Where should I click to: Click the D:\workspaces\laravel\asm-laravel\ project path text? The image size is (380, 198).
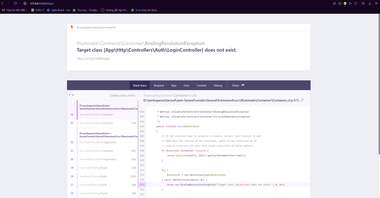coord(96,28)
